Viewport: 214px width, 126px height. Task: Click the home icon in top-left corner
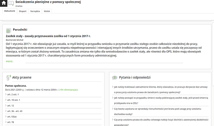[3, 3]
